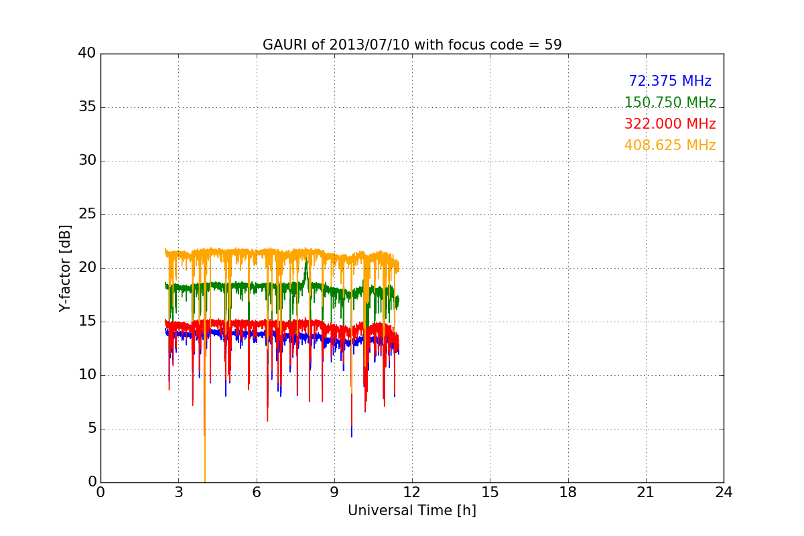804x536 pixels.
Task: Select the green 150.750 MHz legend label
Action: (670, 103)
